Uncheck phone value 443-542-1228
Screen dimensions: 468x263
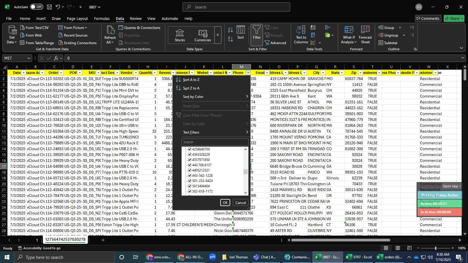click(190, 176)
